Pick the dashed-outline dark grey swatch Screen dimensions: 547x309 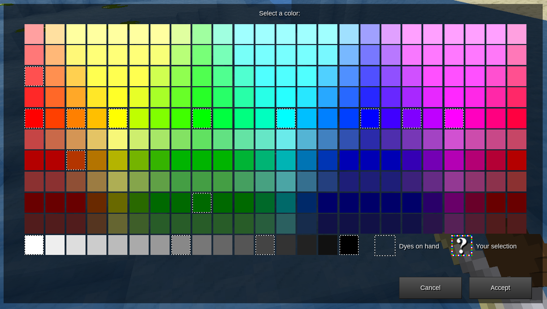(265, 245)
